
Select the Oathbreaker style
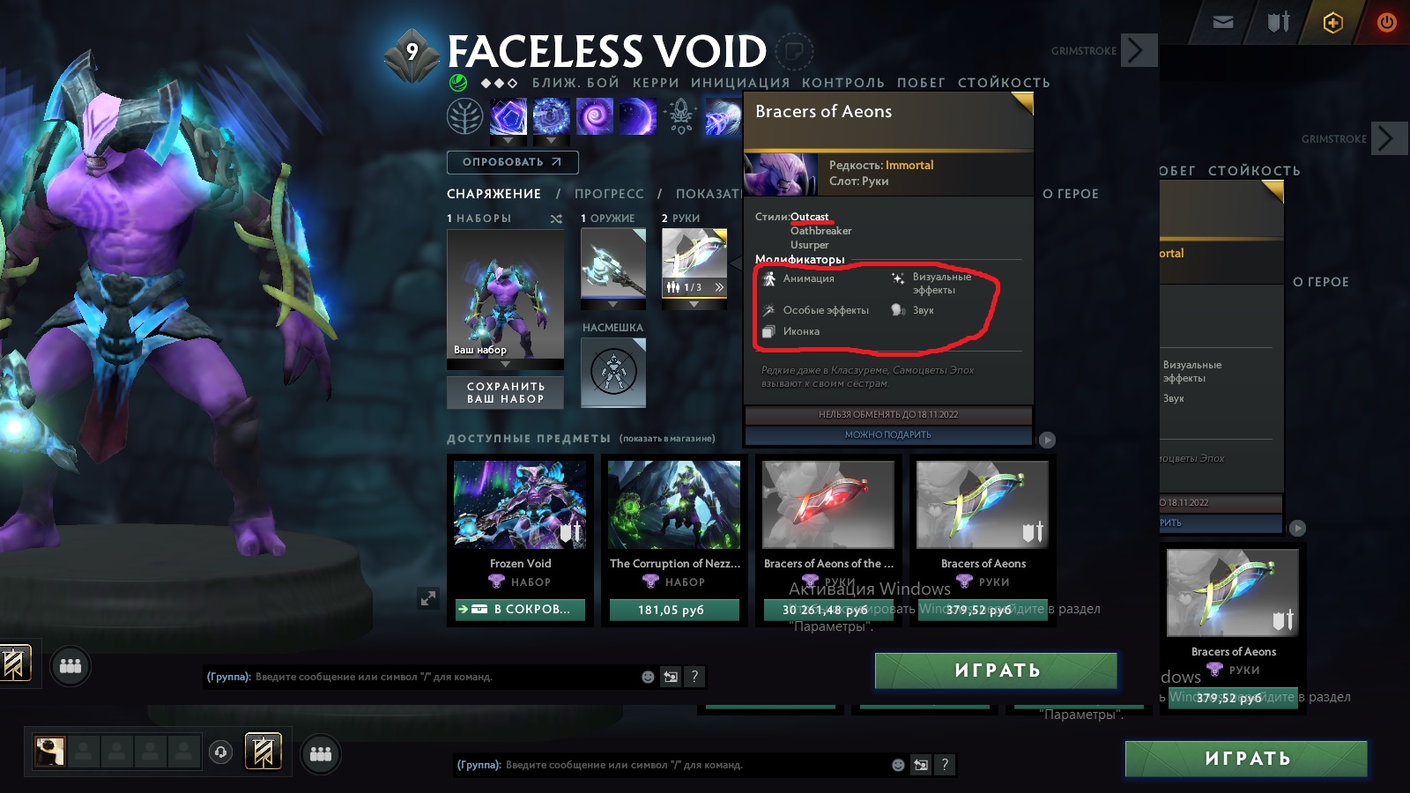point(820,231)
